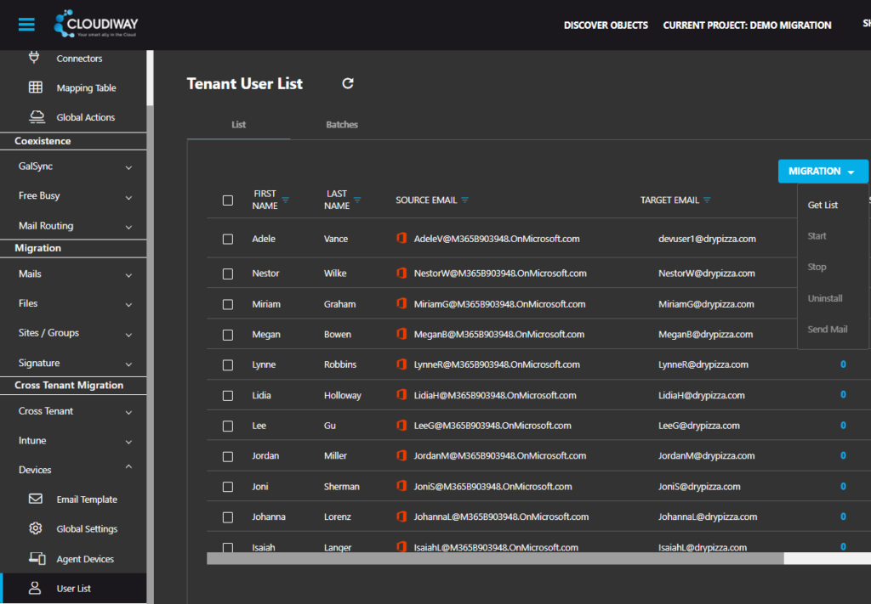Click Office icon beside MiriamG source email
The width and height of the screenshot is (871, 604).
pos(401,303)
